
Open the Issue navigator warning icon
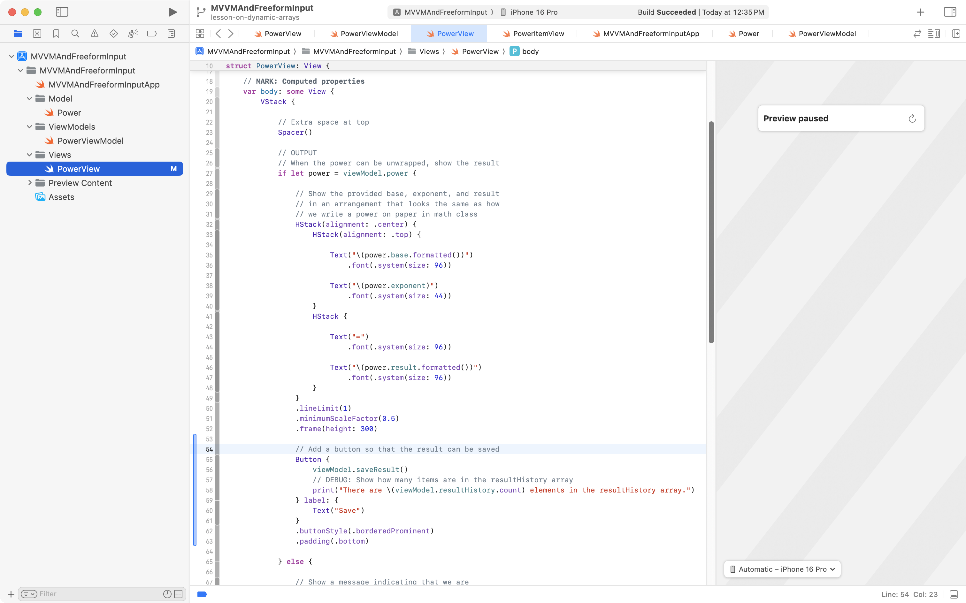pyautogui.click(x=95, y=34)
